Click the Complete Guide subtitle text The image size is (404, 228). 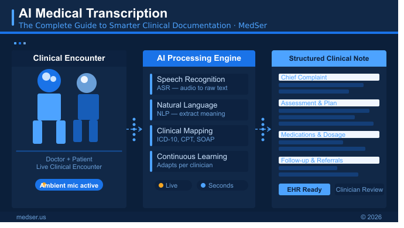pos(143,26)
